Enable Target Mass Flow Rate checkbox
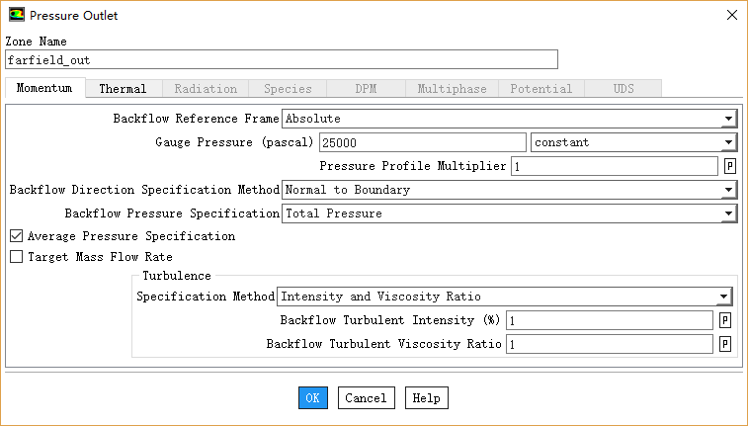The image size is (748, 426). tap(16, 257)
